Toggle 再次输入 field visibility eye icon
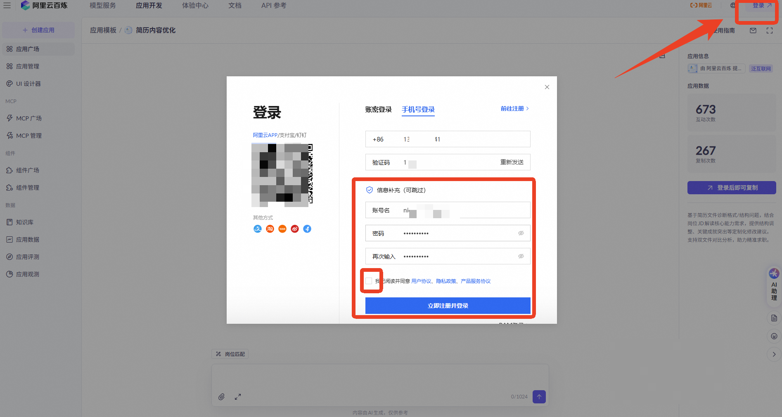Viewport: 782px width, 417px height. 521,256
